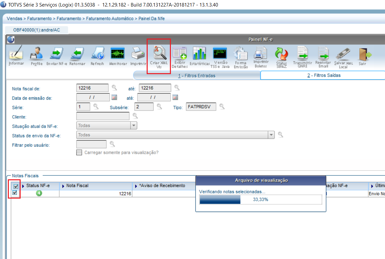The height and width of the screenshot is (259, 385).
Task: Open the Status de envio da NF-e dropdown
Action: pos(271,135)
